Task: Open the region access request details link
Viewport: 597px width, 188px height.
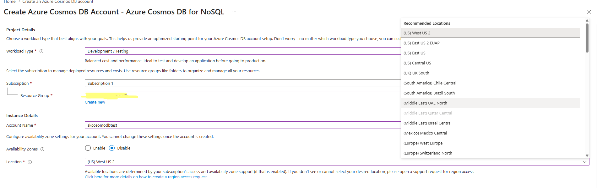Action: (x=146, y=177)
